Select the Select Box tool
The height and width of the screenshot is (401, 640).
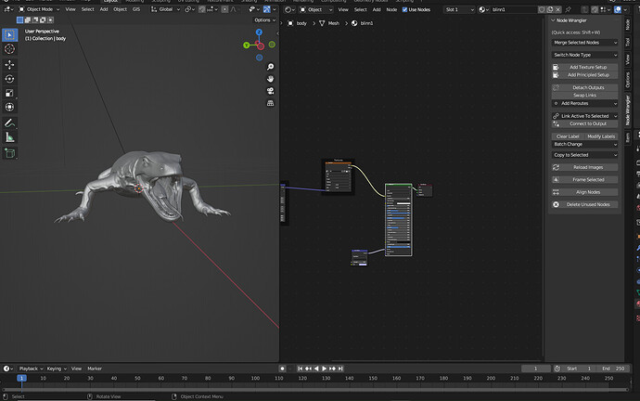pyautogui.click(x=9, y=34)
